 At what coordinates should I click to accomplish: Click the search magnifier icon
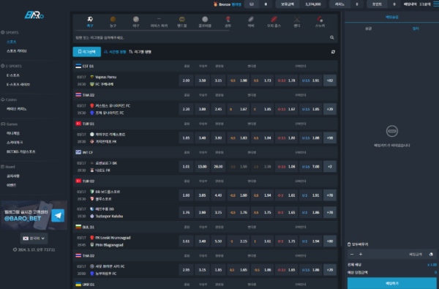coord(331,37)
